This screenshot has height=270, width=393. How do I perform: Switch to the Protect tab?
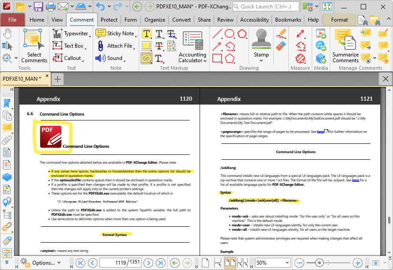pos(109,20)
